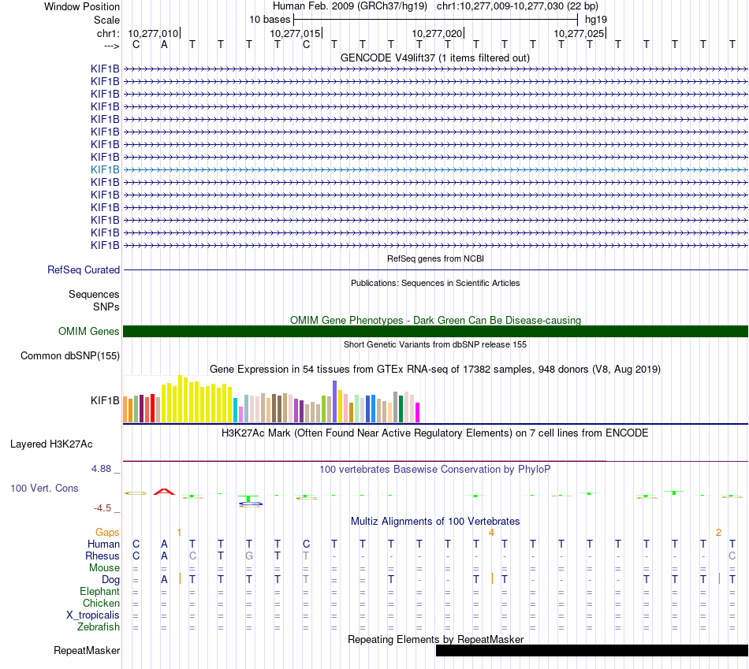Click the 10,277,020 position marker
Screen dimensions: 749x669
[437, 33]
